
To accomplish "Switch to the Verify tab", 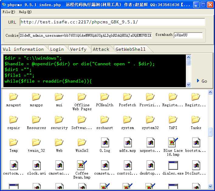I will 78,49.
